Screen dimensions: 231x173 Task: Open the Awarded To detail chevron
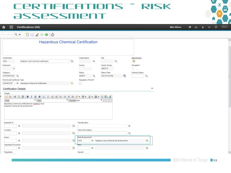pyautogui.click(x=19, y=126)
